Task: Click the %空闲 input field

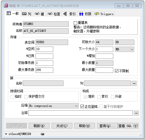Action: point(44,49)
